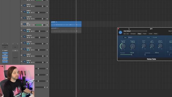Mute the Audio 12 track
Image resolution: width=172 pixels, height=97 pixels.
click(27, 19)
